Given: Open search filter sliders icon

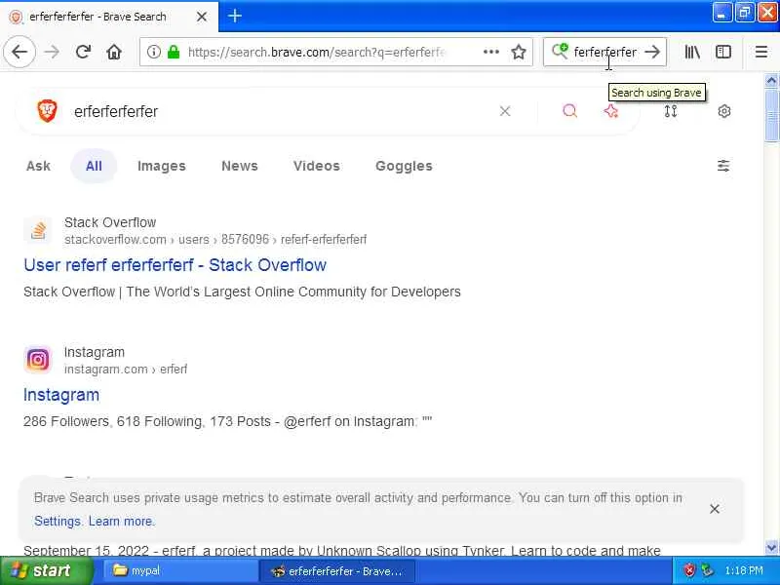Looking at the screenshot, I should click(723, 166).
